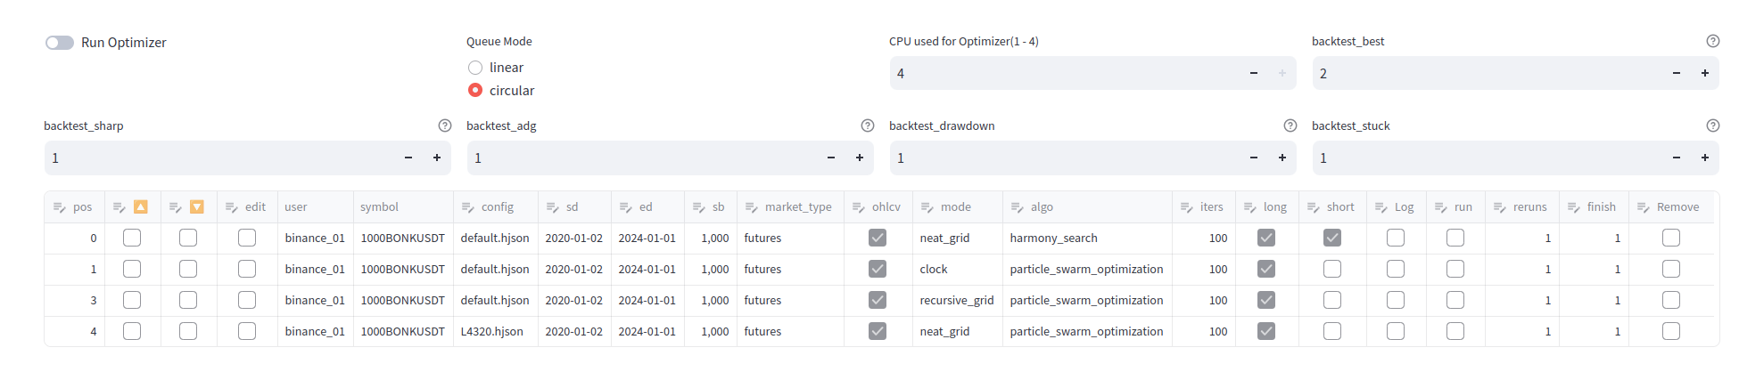Screen dimensions: 1739x380
Task: Select linear queue mode
Action: pyautogui.click(x=475, y=68)
